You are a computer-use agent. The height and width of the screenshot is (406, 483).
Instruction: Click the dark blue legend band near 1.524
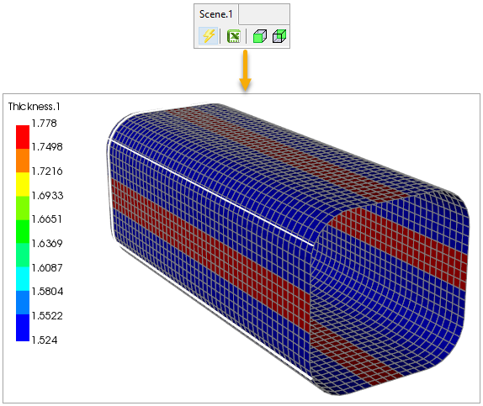click(23, 328)
